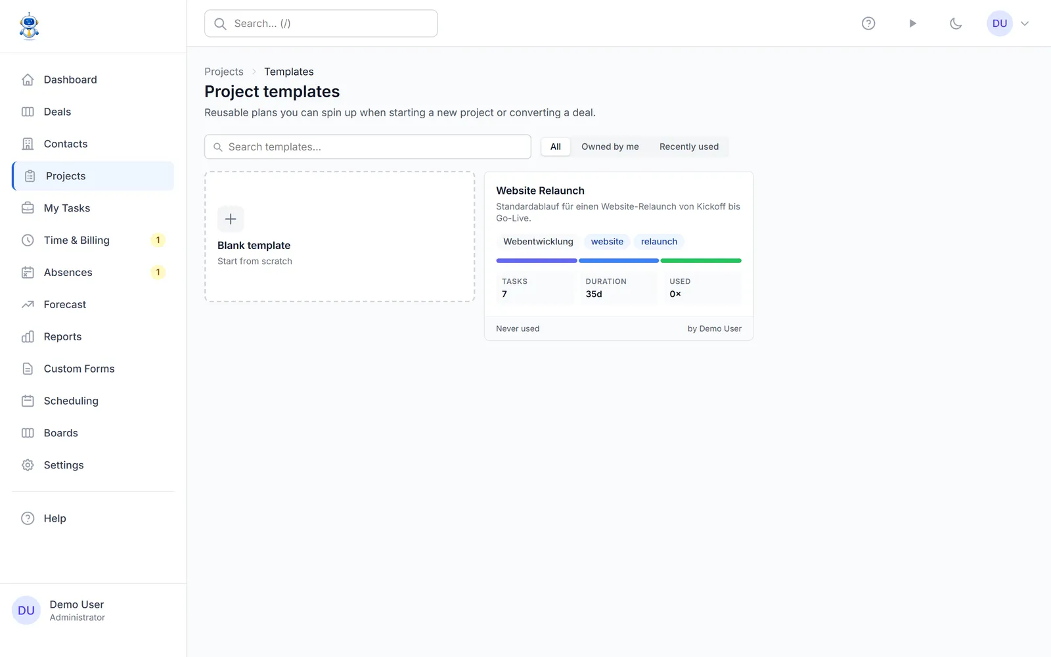
Task: Click the Time & Billing badge count
Action: coord(158,240)
